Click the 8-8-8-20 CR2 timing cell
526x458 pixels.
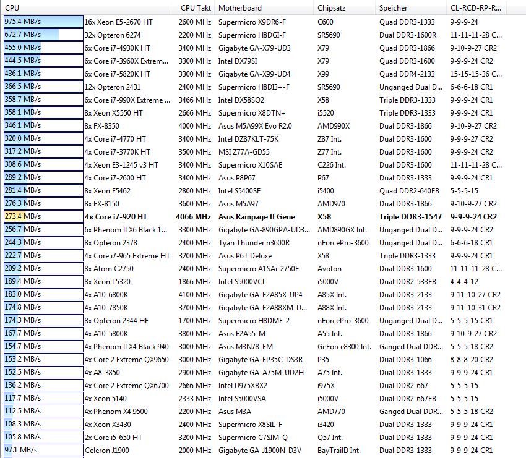[x=472, y=360]
